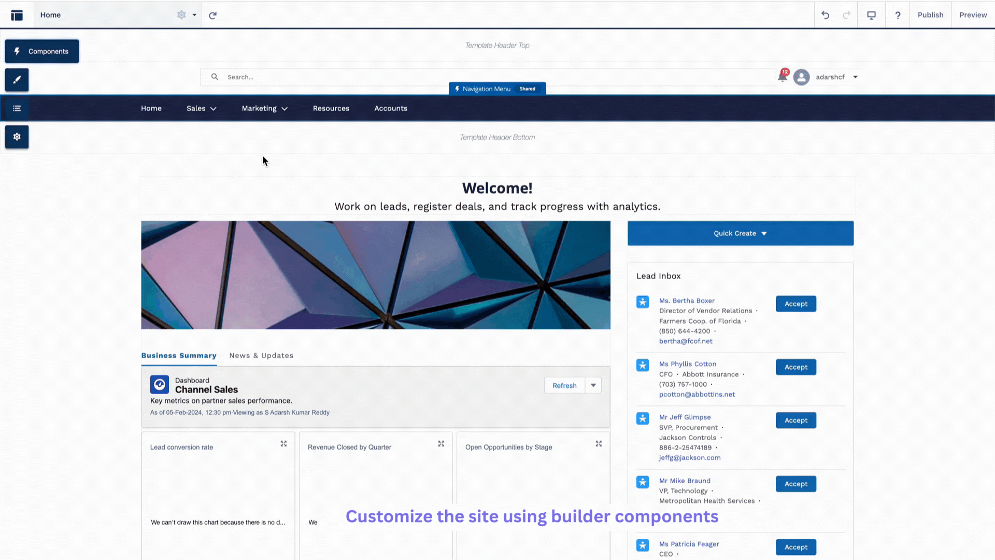Click the site settings gear icon
This screenshot has width=995, height=560.
click(17, 136)
